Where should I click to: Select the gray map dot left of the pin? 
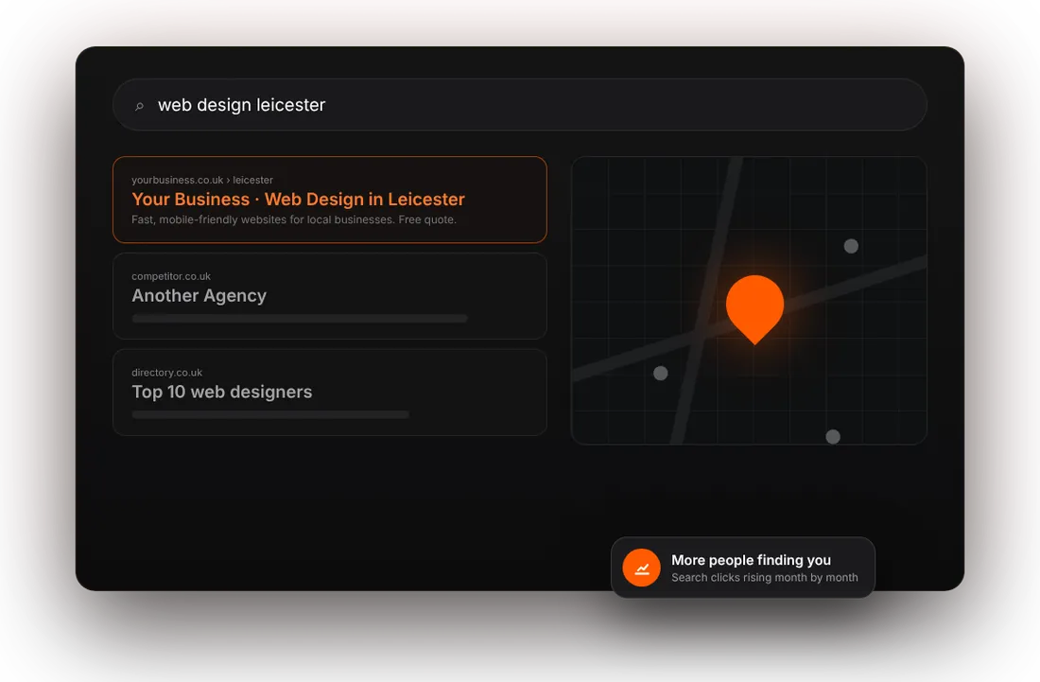(x=661, y=373)
